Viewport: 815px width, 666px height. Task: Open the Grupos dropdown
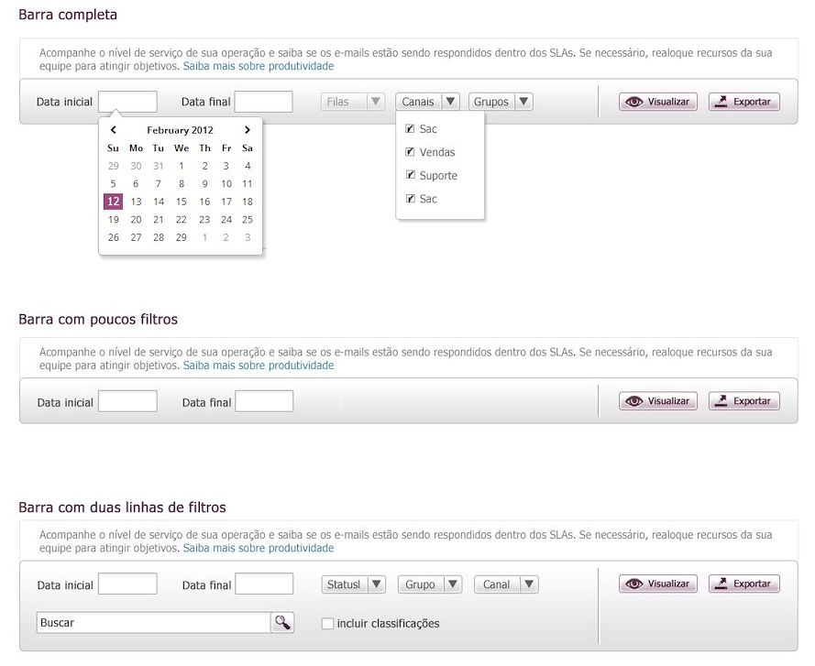click(x=501, y=102)
